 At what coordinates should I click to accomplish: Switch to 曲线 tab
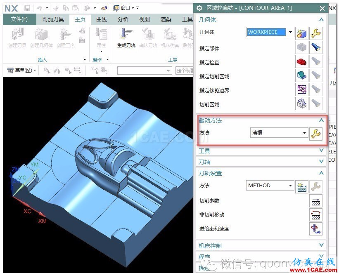tap(102, 19)
